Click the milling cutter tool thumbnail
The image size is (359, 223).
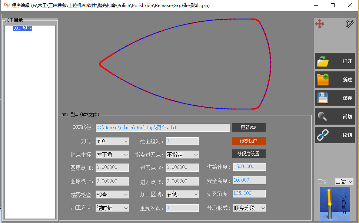335,204
